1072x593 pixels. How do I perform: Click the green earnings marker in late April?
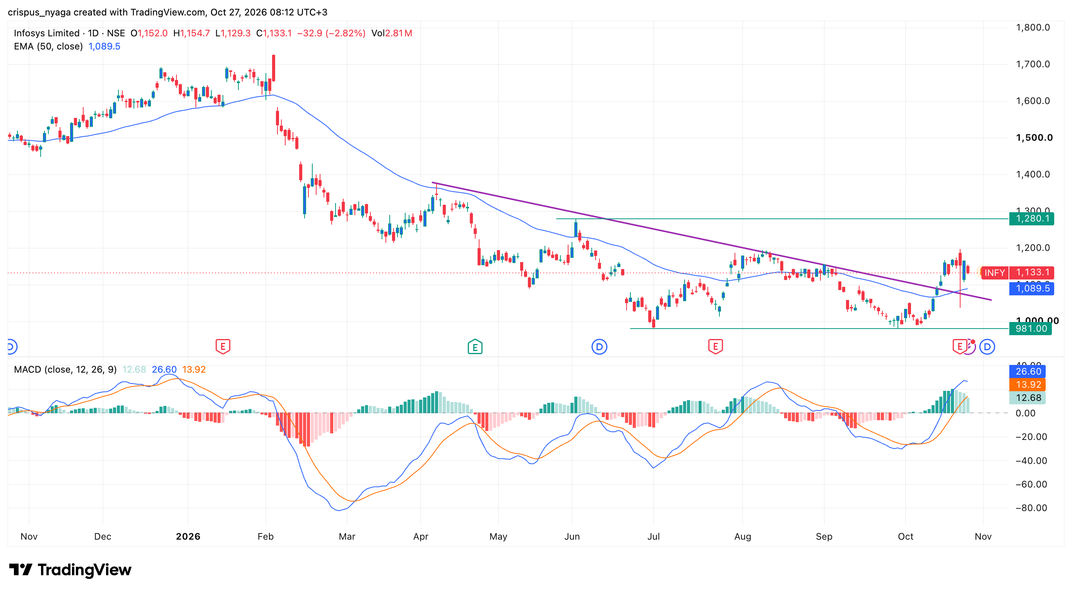pos(475,346)
